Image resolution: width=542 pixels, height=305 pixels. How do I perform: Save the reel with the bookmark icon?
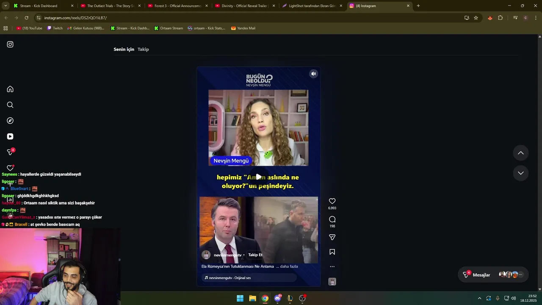pyautogui.click(x=332, y=252)
